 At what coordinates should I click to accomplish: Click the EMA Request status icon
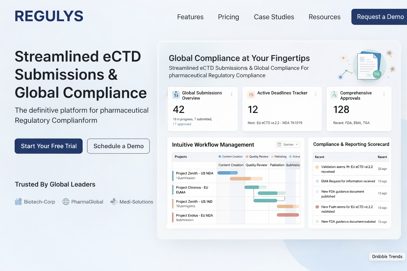click(x=317, y=181)
